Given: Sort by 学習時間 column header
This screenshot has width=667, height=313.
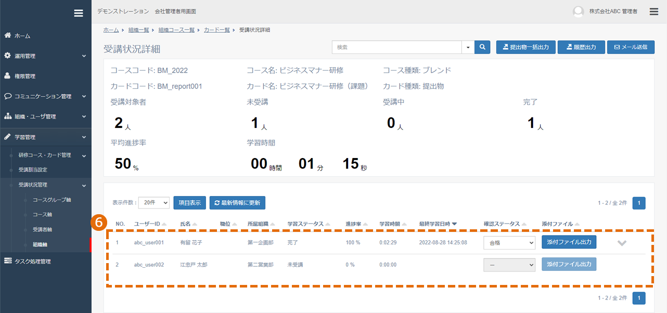Looking at the screenshot, I should coord(393,224).
